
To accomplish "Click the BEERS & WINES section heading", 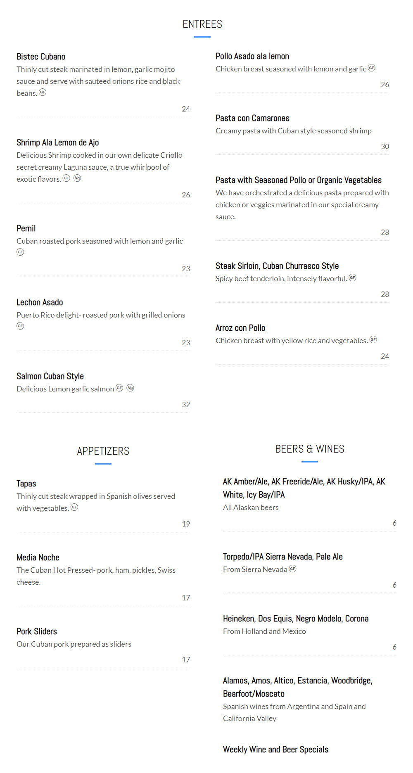I will click(x=310, y=449).
